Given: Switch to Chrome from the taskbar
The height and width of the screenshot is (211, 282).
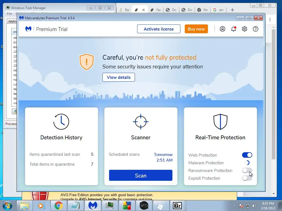Looking at the screenshot, I should (58, 206).
